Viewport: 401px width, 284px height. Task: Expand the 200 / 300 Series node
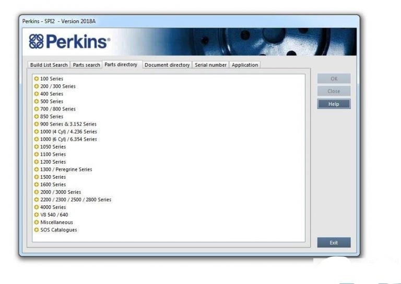37,87
